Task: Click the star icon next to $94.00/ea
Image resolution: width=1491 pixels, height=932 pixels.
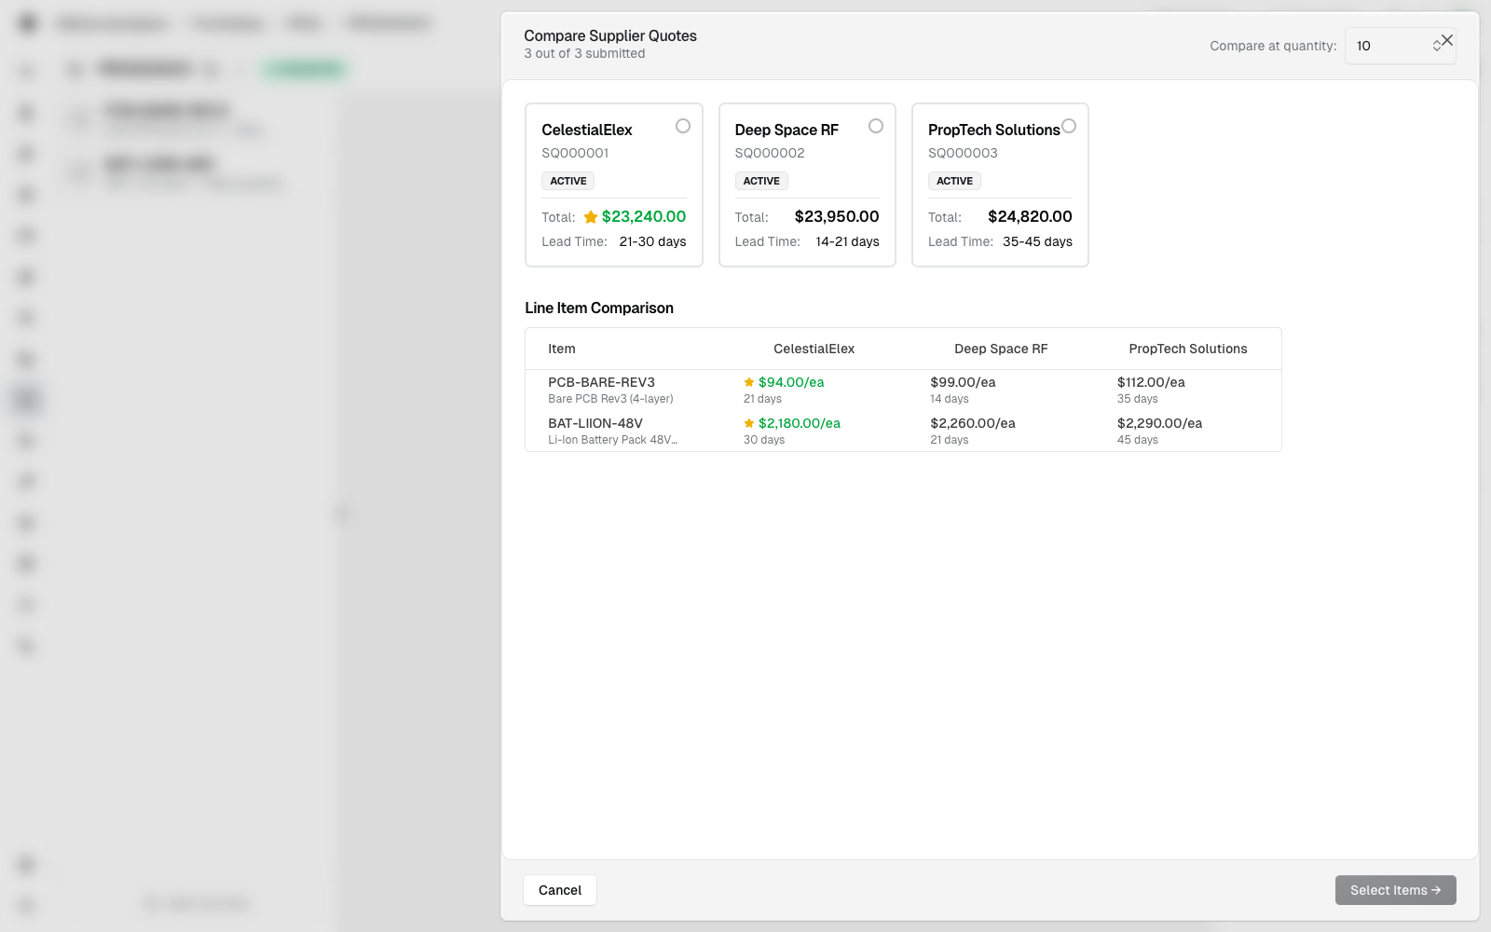Action: point(749,382)
